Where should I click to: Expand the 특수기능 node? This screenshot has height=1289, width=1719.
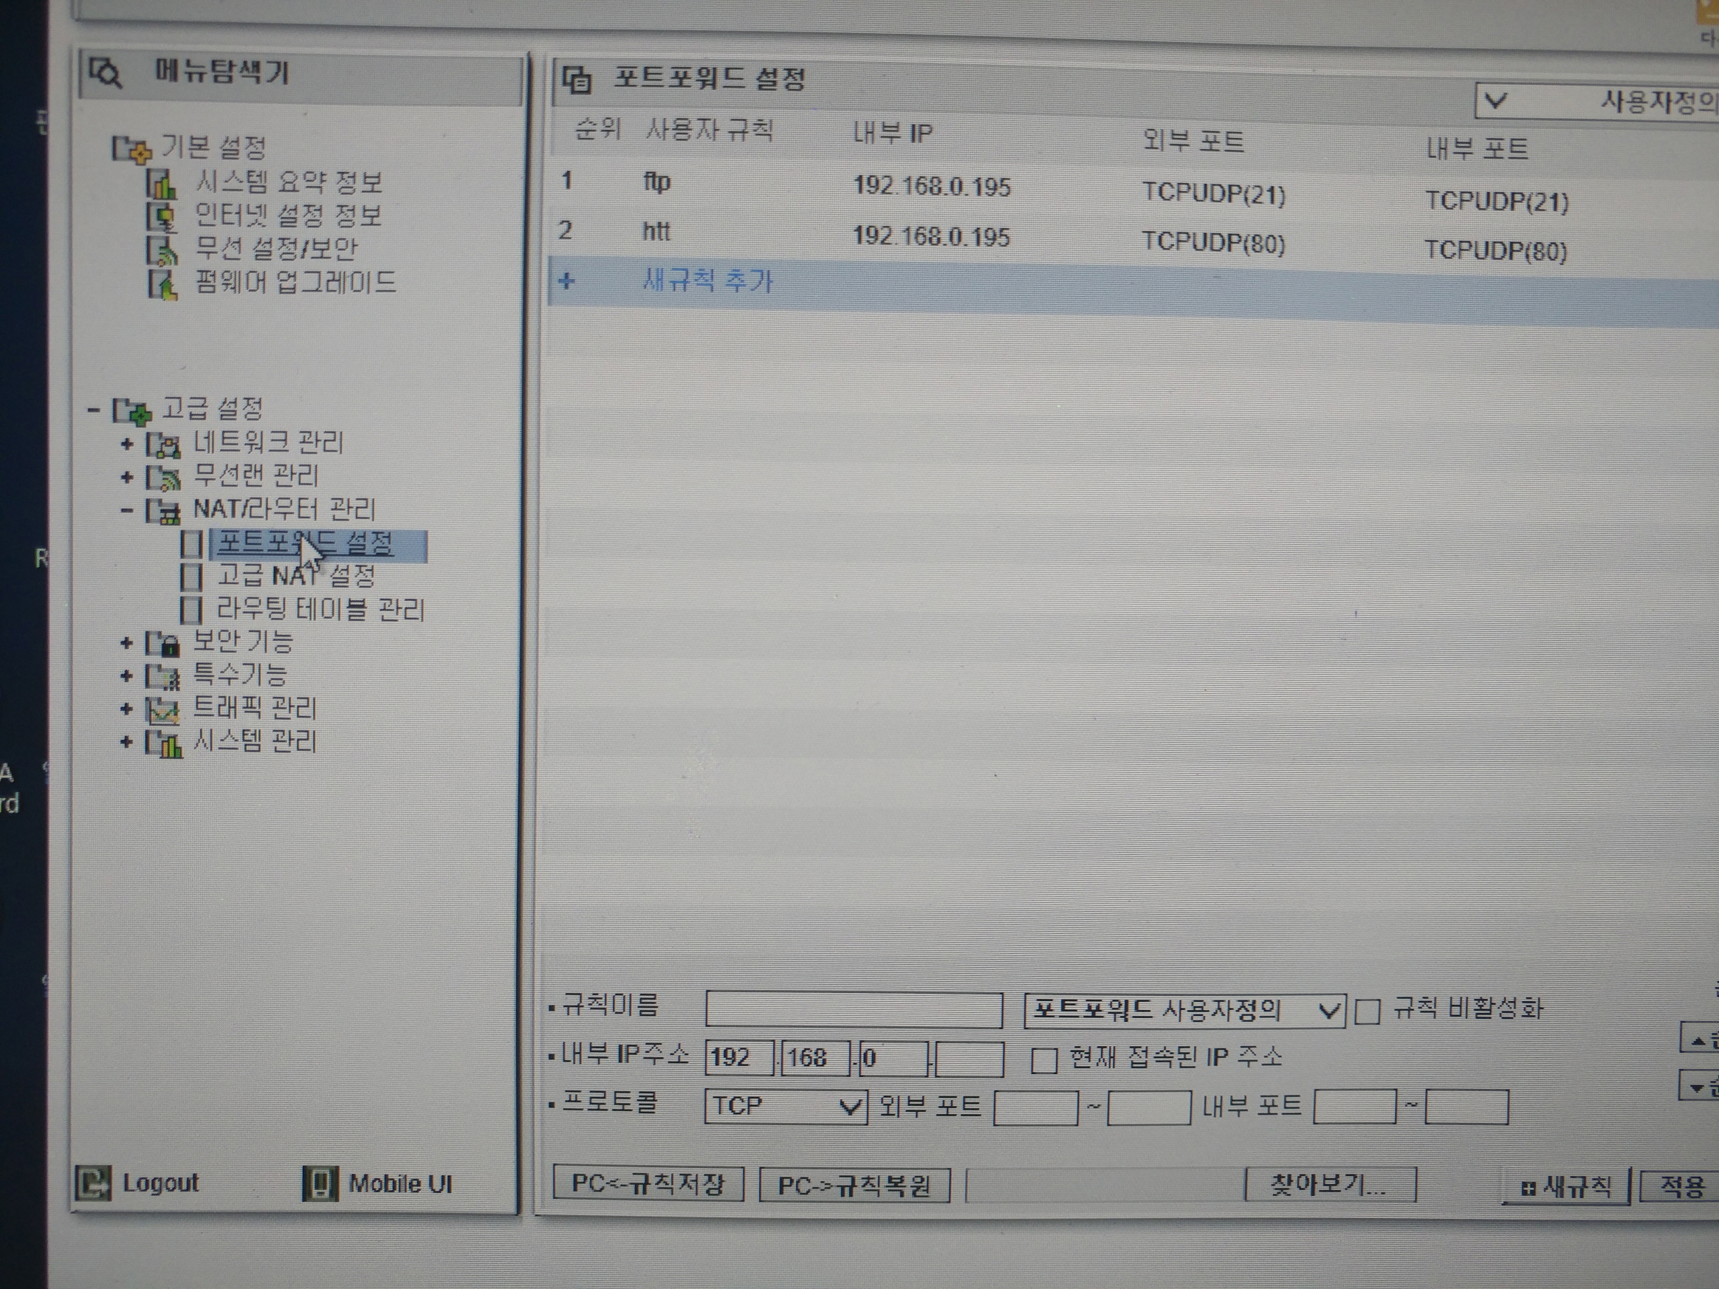(127, 676)
